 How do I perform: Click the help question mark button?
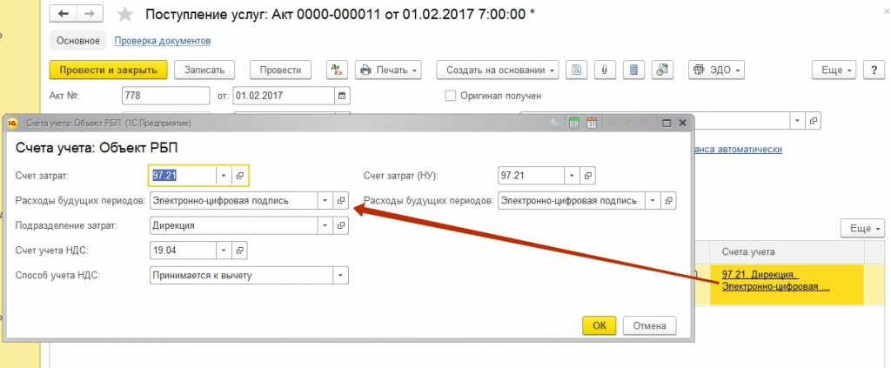pos(874,70)
